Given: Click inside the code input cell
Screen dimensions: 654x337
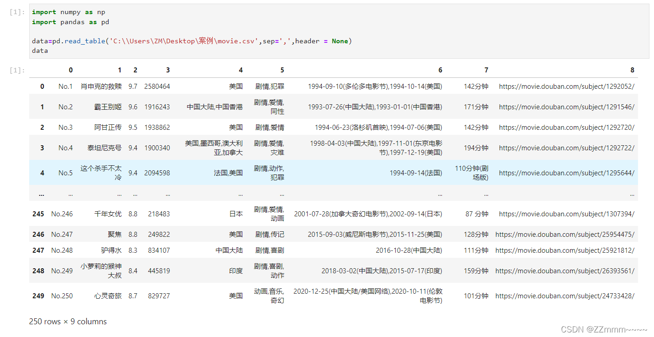Looking at the screenshot, I should tap(339, 31).
